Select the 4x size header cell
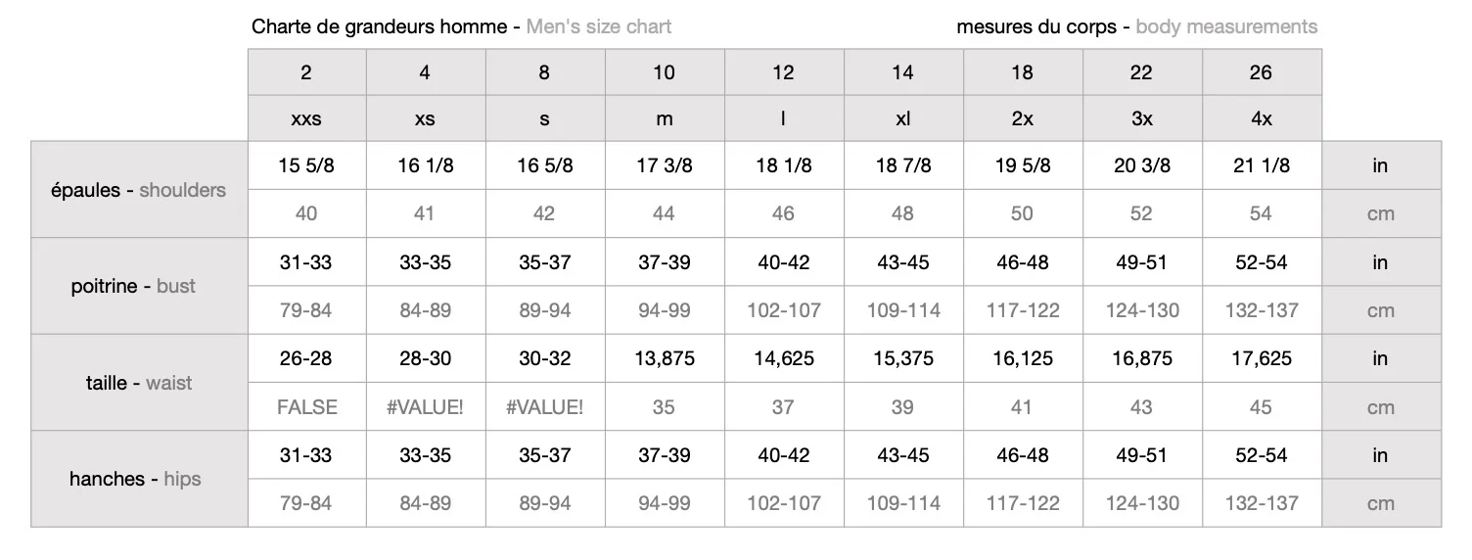Image resolution: width=1472 pixels, height=560 pixels. [1261, 118]
